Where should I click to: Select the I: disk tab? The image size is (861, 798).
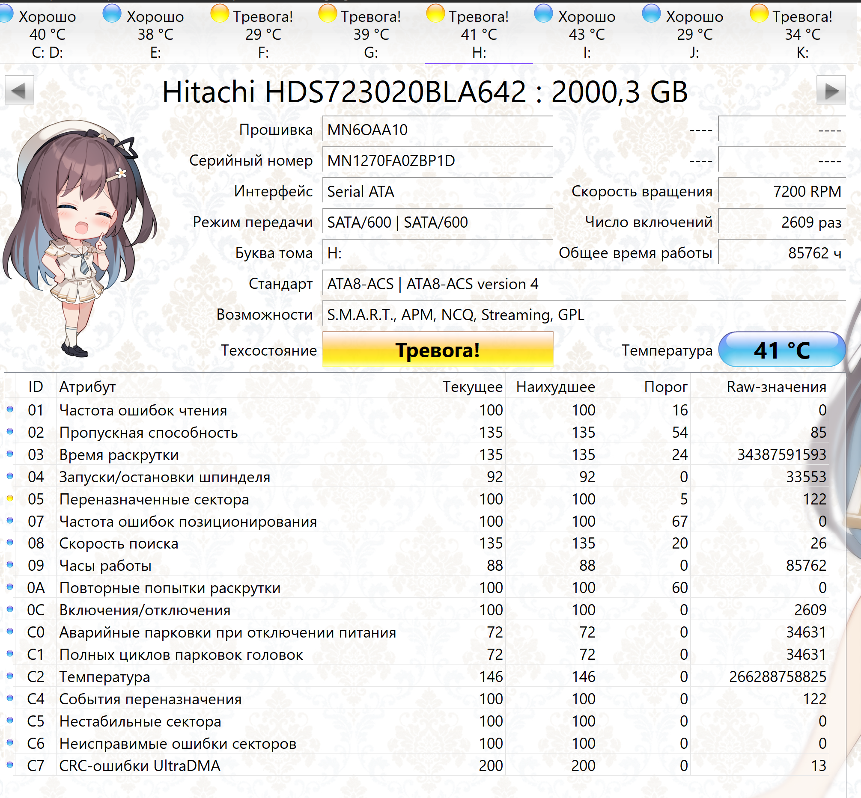(x=587, y=34)
